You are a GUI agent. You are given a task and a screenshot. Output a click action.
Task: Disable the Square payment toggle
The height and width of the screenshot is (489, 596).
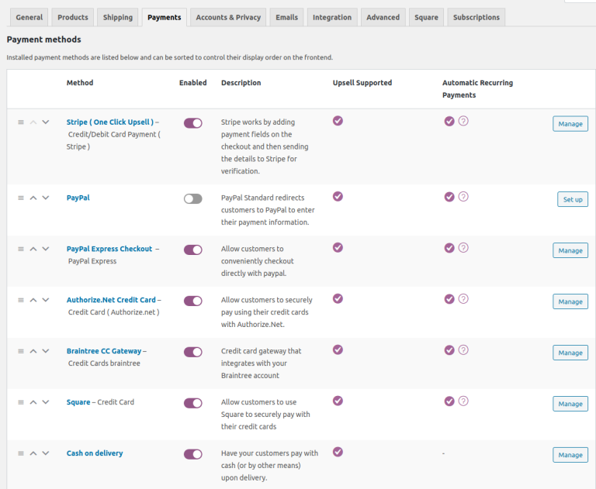click(x=193, y=403)
